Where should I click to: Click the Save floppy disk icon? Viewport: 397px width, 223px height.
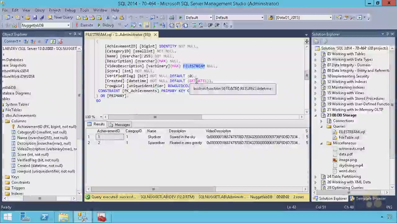[x=35, y=18]
